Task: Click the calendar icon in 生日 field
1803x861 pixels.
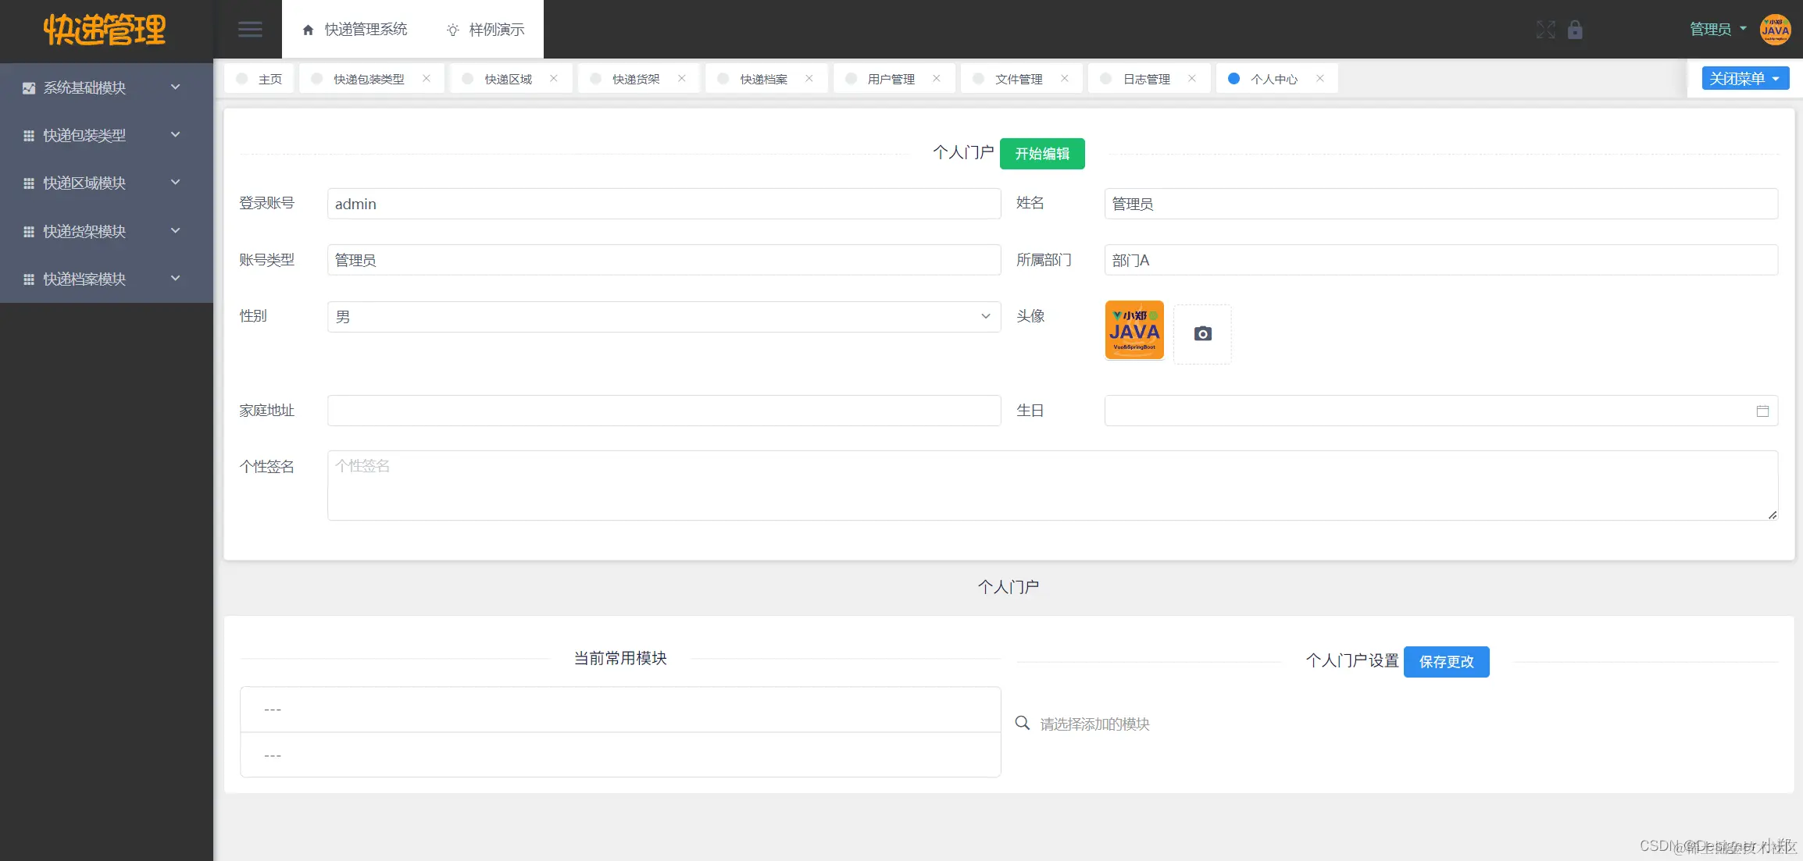Action: pyautogui.click(x=1762, y=410)
